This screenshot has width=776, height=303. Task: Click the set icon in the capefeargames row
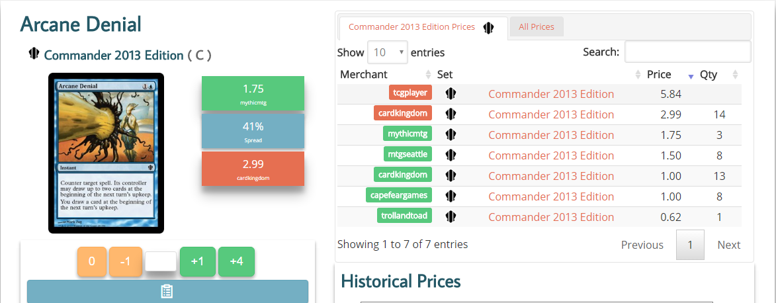click(451, 196)
